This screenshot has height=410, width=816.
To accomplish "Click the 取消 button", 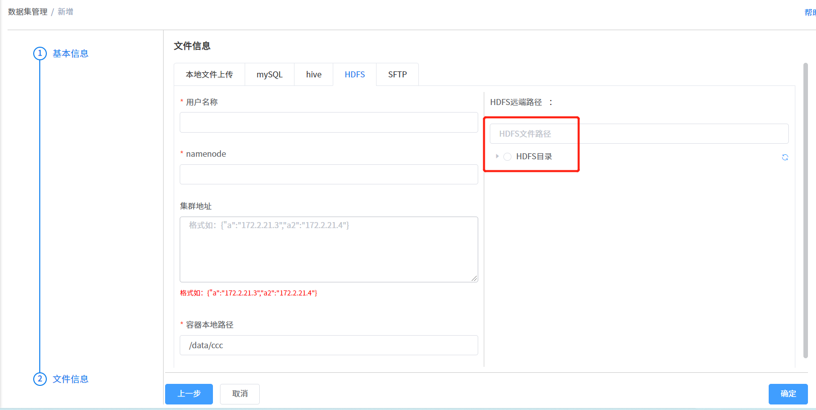I will pos(240,394).
